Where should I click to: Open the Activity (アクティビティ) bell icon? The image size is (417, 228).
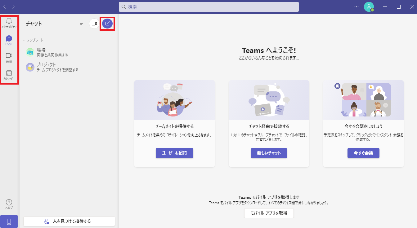9,23
